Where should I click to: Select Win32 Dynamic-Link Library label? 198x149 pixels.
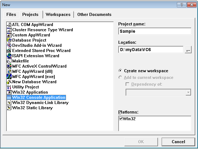40,102
